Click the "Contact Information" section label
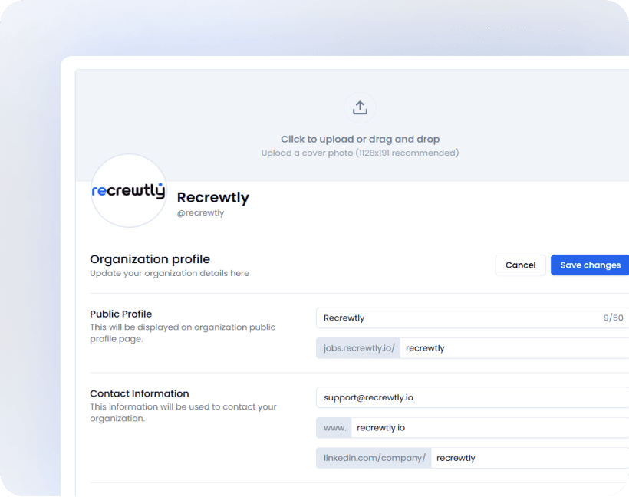Screen dimensions: 629x497 click(x=139, y=393)
